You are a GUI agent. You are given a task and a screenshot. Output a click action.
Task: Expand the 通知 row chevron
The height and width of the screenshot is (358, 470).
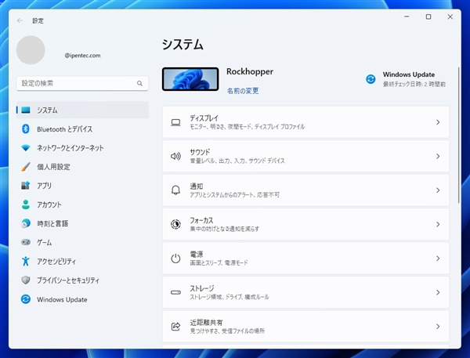tap(438, 190)
